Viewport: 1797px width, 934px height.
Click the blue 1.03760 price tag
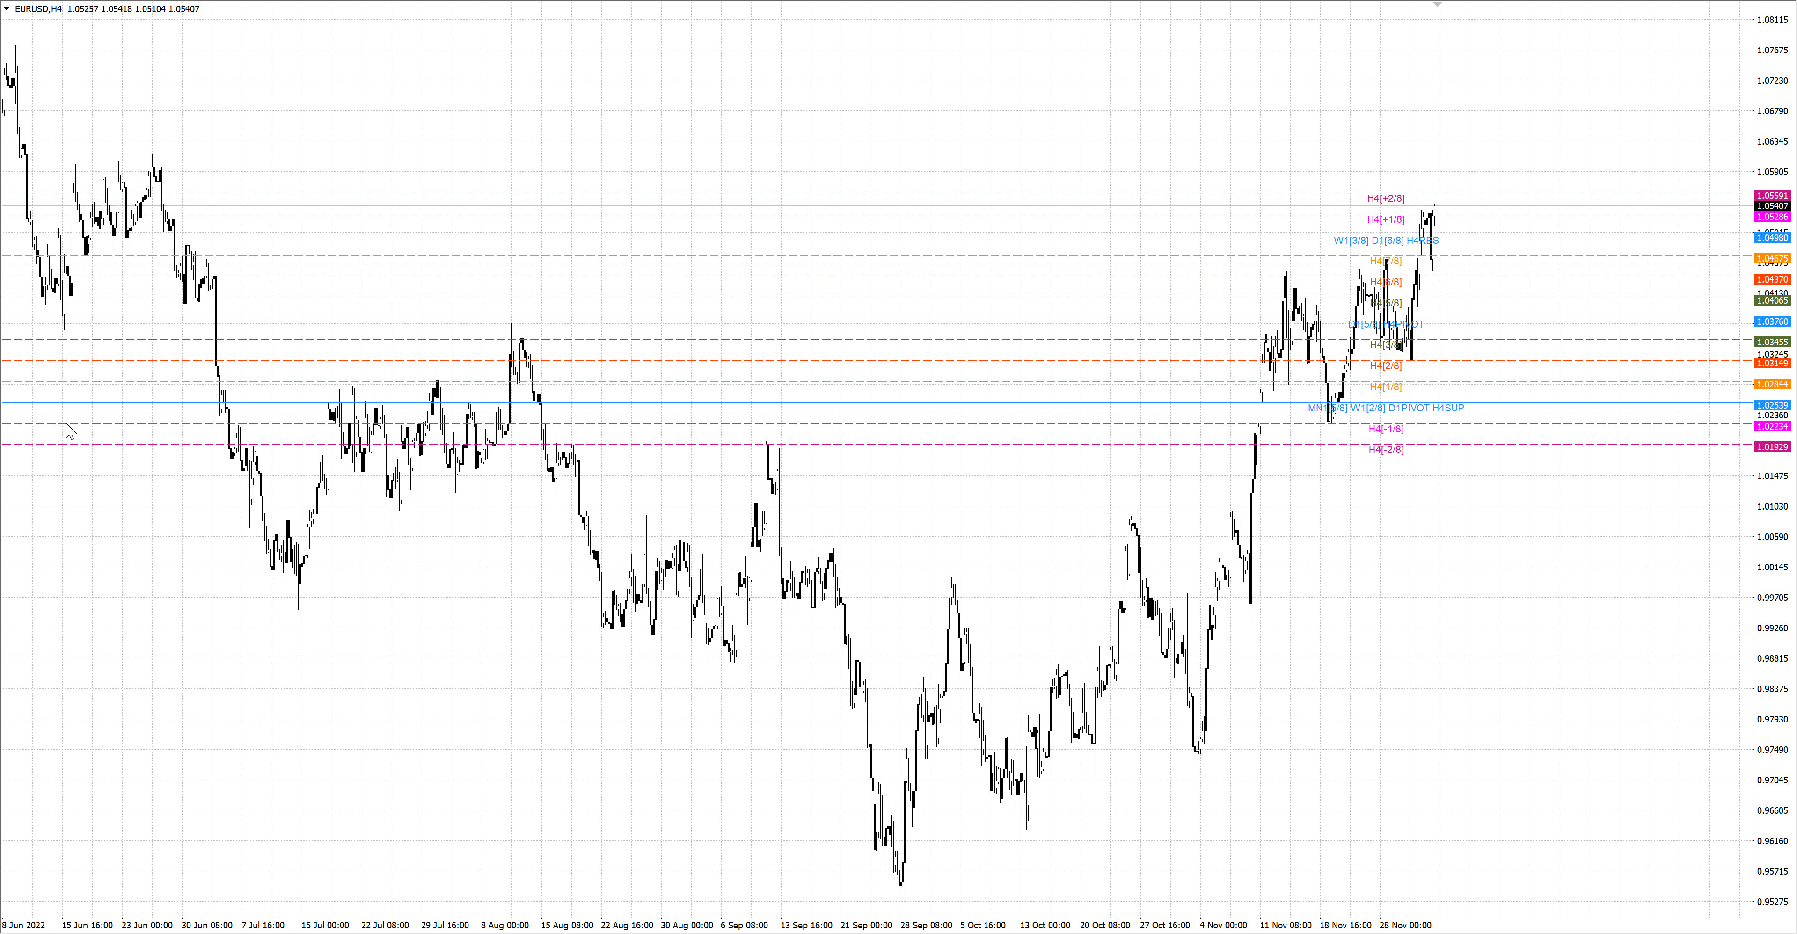[x=1772, y=321]
